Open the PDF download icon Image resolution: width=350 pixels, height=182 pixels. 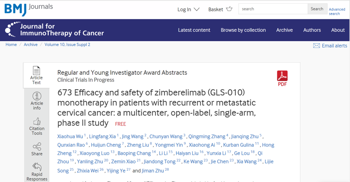[x=282, y=76]
